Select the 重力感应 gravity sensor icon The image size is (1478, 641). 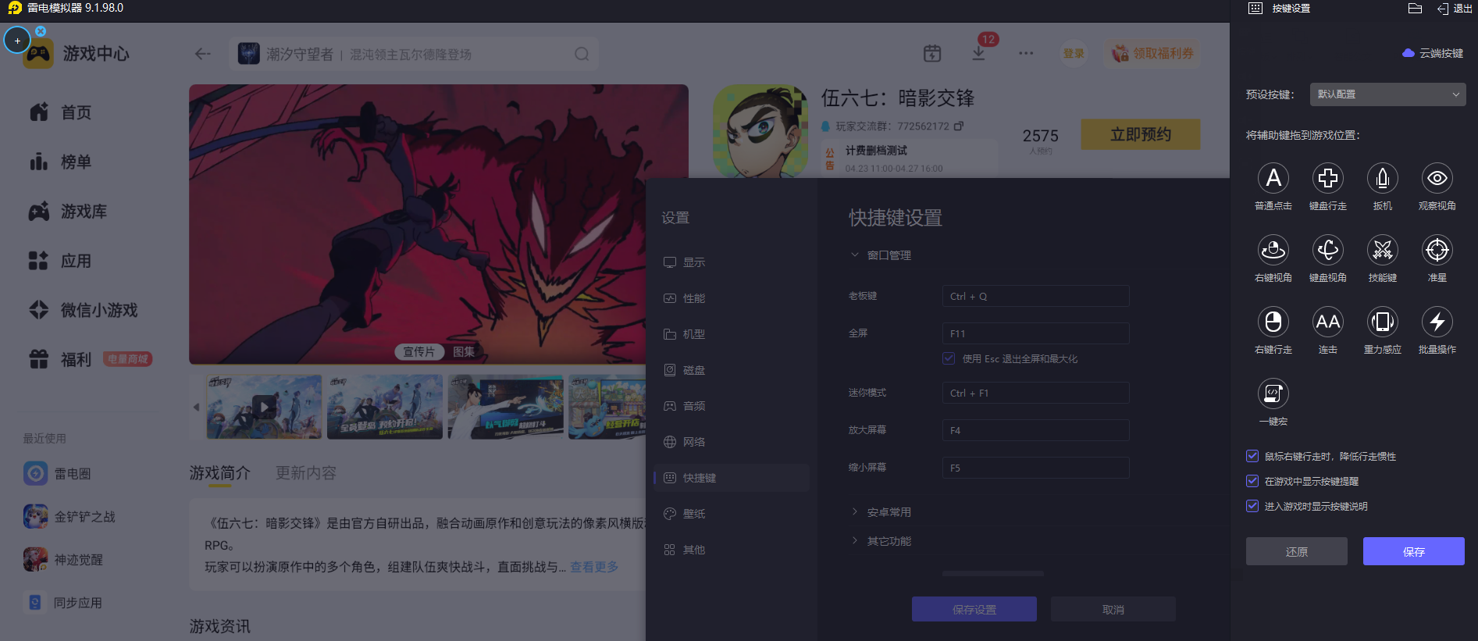pyautogui.click(x=1383, y=322)
